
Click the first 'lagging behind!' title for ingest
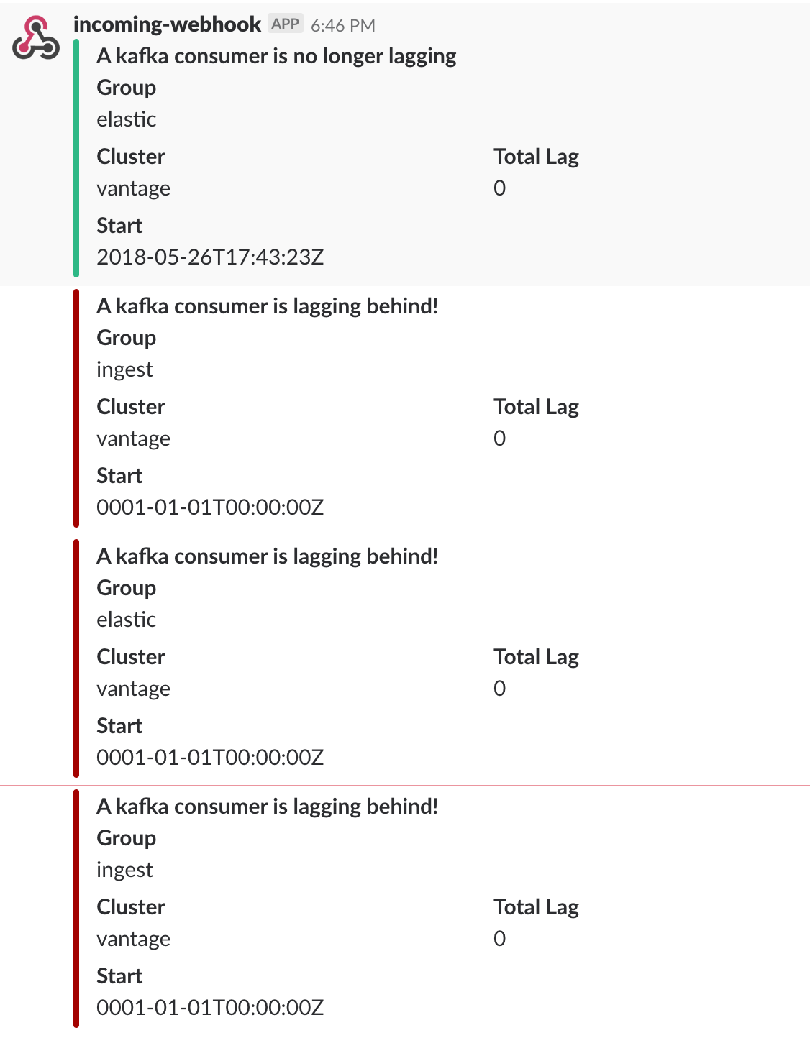pyautogui.click(x=268, y=306)
